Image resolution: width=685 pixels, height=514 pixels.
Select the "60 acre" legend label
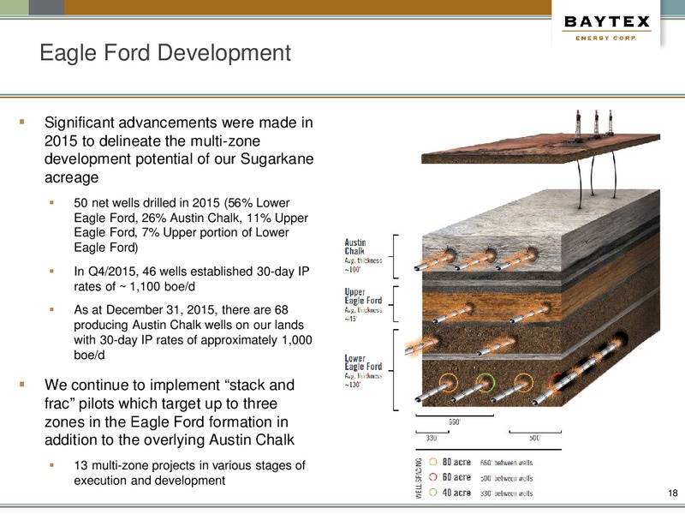(456, 477)
